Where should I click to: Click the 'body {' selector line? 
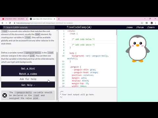(73, 53)
